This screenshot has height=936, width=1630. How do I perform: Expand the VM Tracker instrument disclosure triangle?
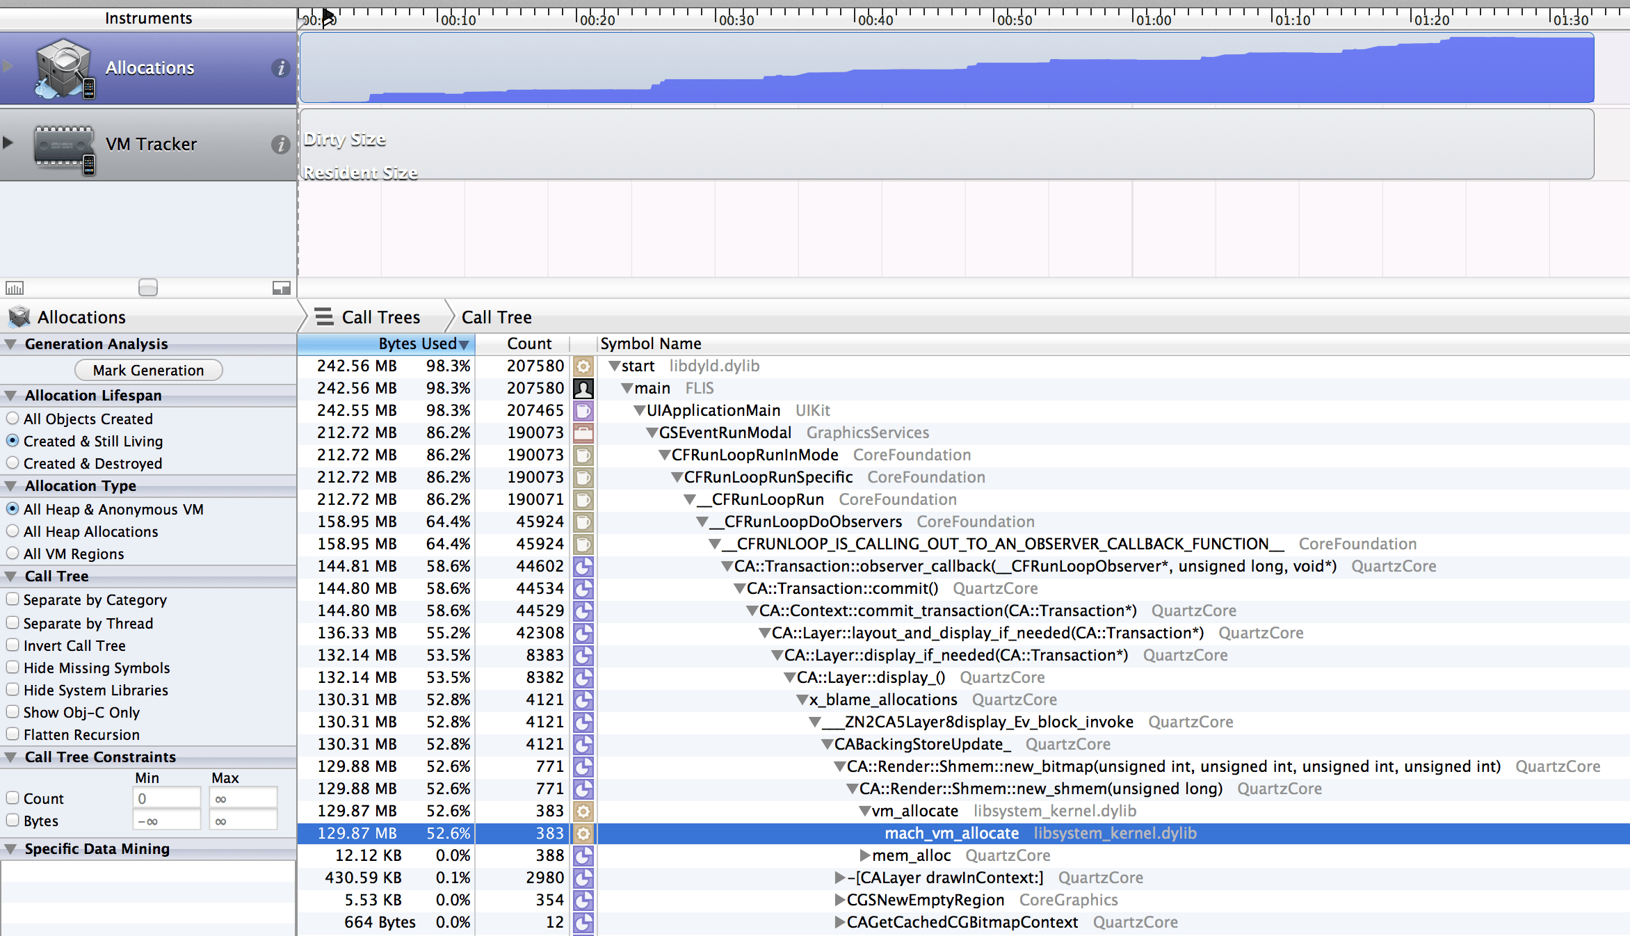tap(8, 143)
